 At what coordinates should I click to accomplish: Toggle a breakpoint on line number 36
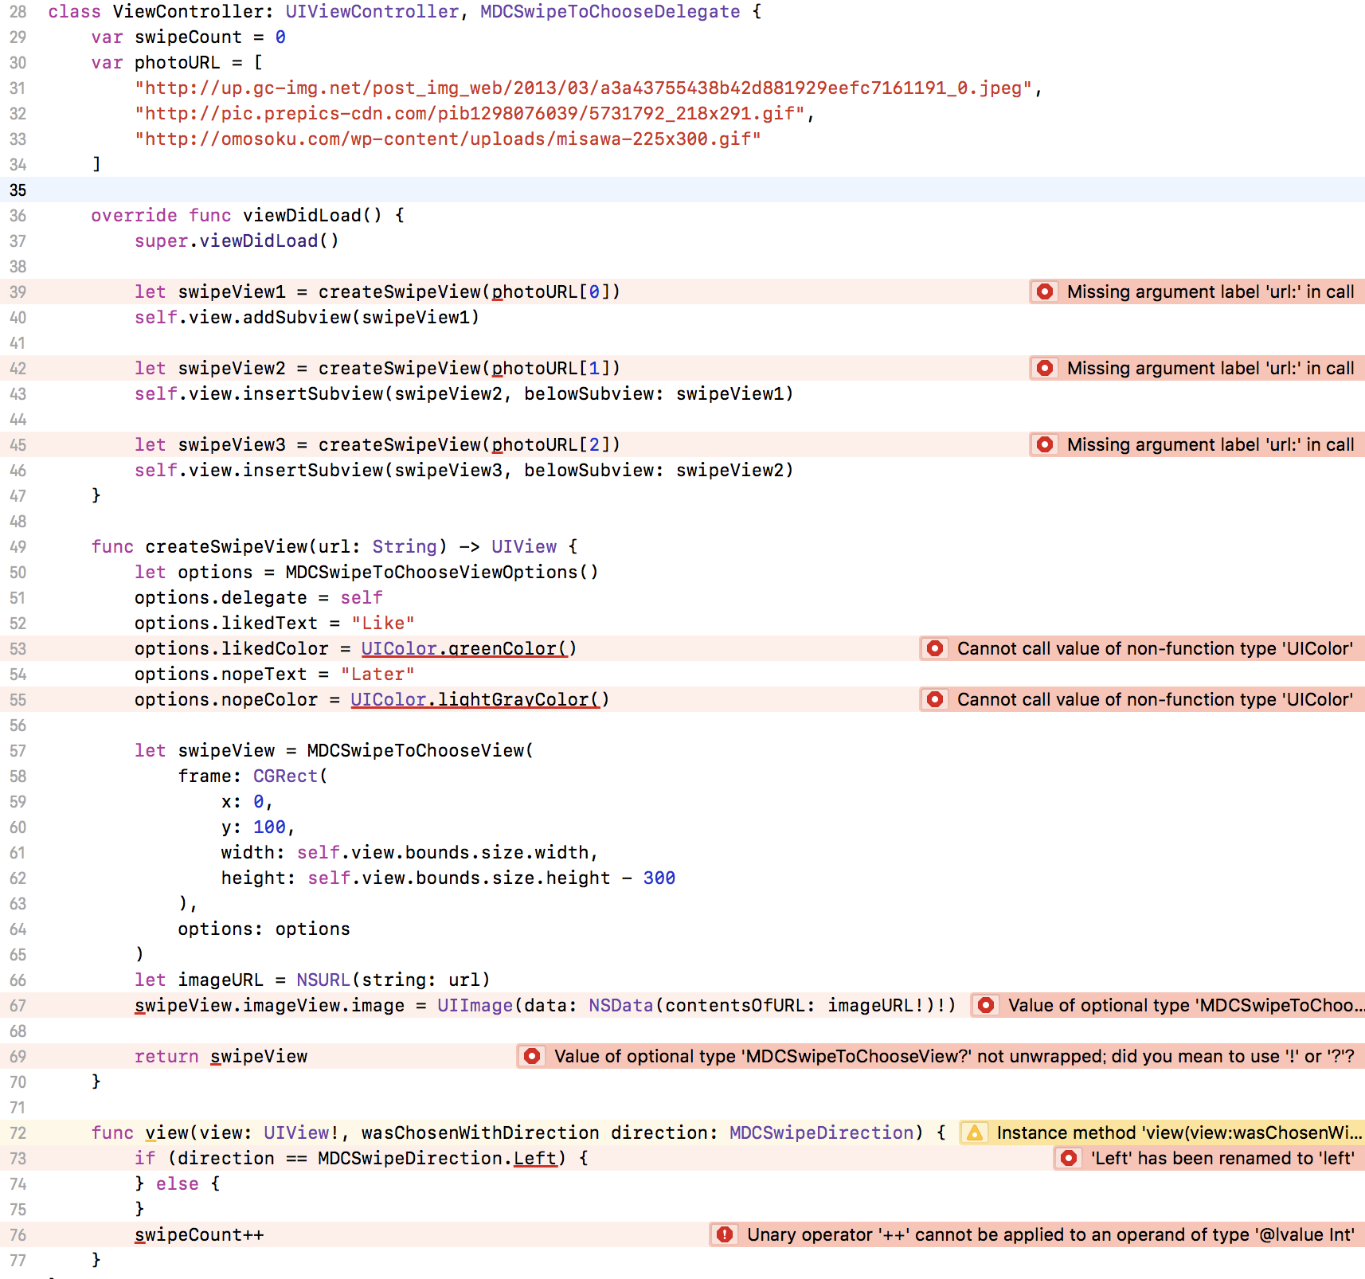pos(18,215)
